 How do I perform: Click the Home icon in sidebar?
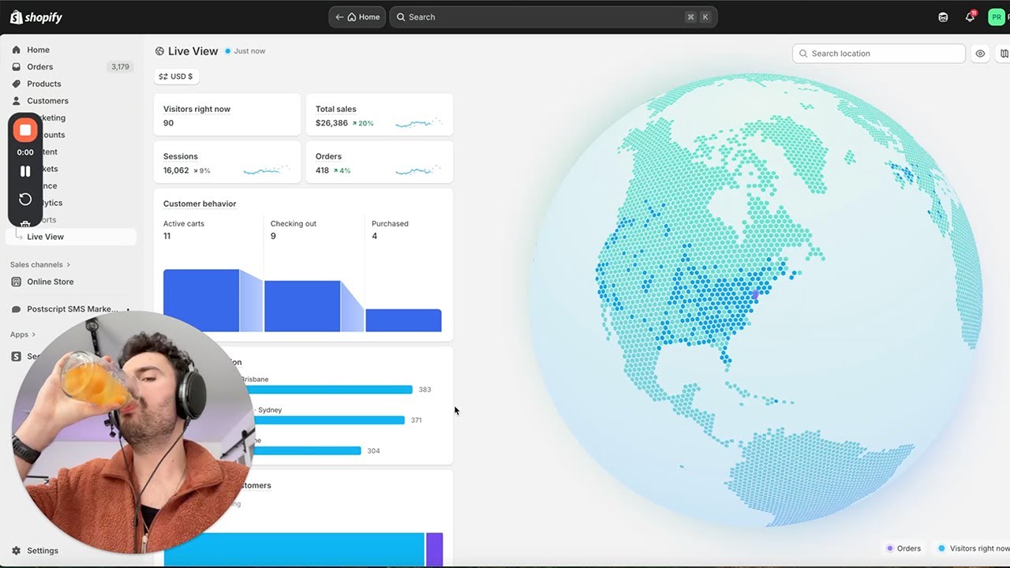tap(16, 50)
